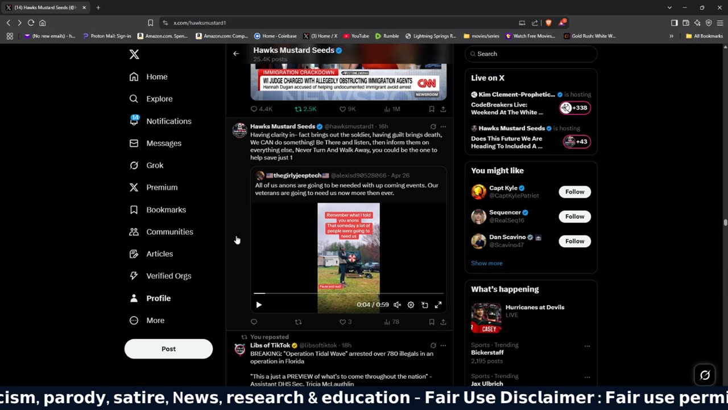Follow Capt Kyle
Image resolution: width=728 pixels, height=410 pixels.
(574, 192)
